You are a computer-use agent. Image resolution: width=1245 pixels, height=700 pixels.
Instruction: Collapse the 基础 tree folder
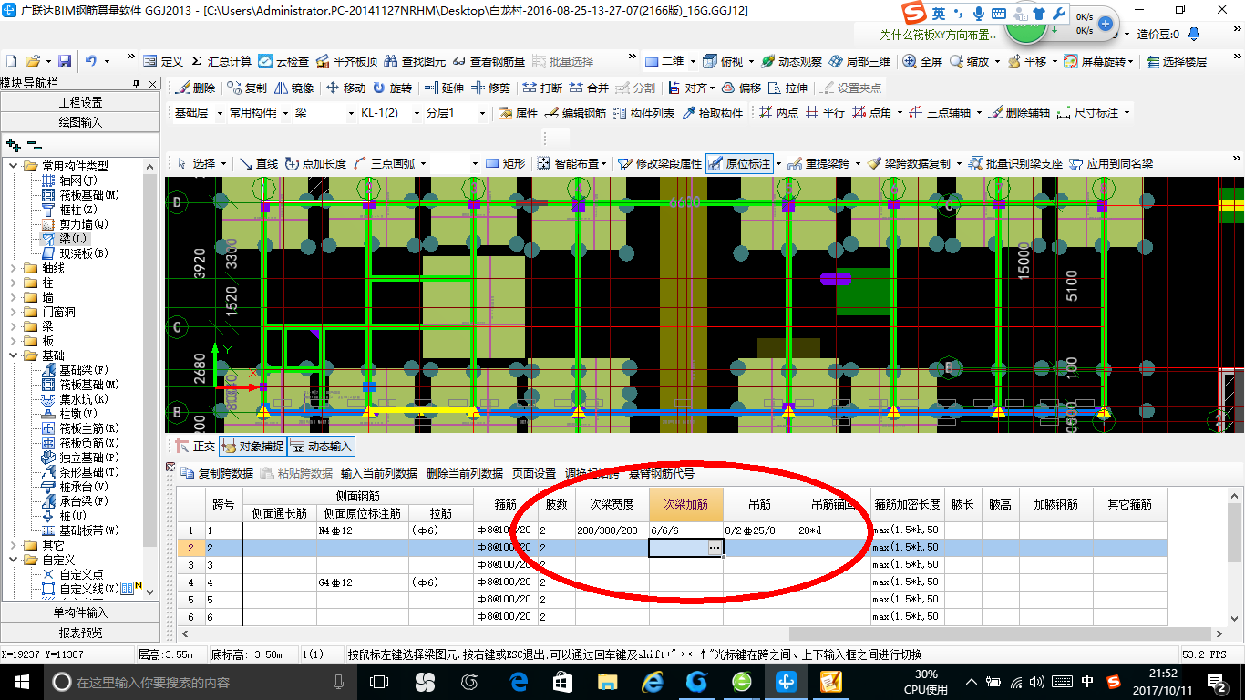pos(14,355)
